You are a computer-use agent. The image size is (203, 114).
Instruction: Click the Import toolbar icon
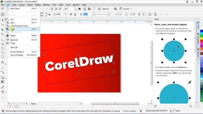click(52, 9)
